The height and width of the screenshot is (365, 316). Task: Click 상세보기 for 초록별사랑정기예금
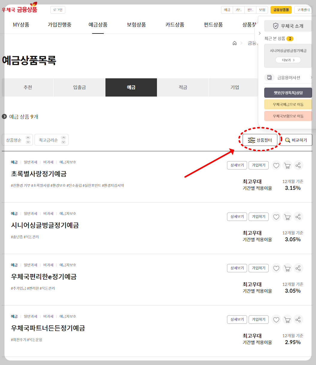click(237, 165)
